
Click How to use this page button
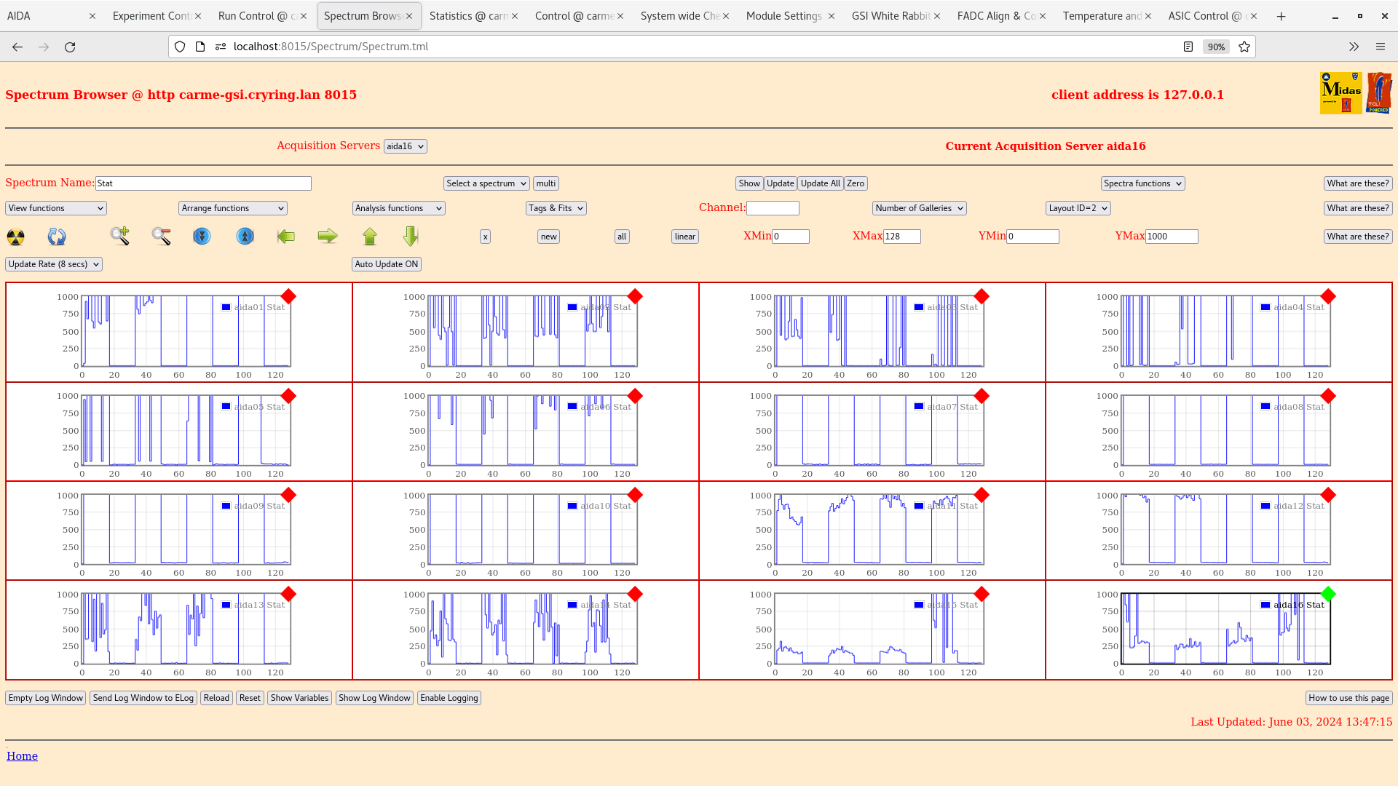click(1348, 698)
